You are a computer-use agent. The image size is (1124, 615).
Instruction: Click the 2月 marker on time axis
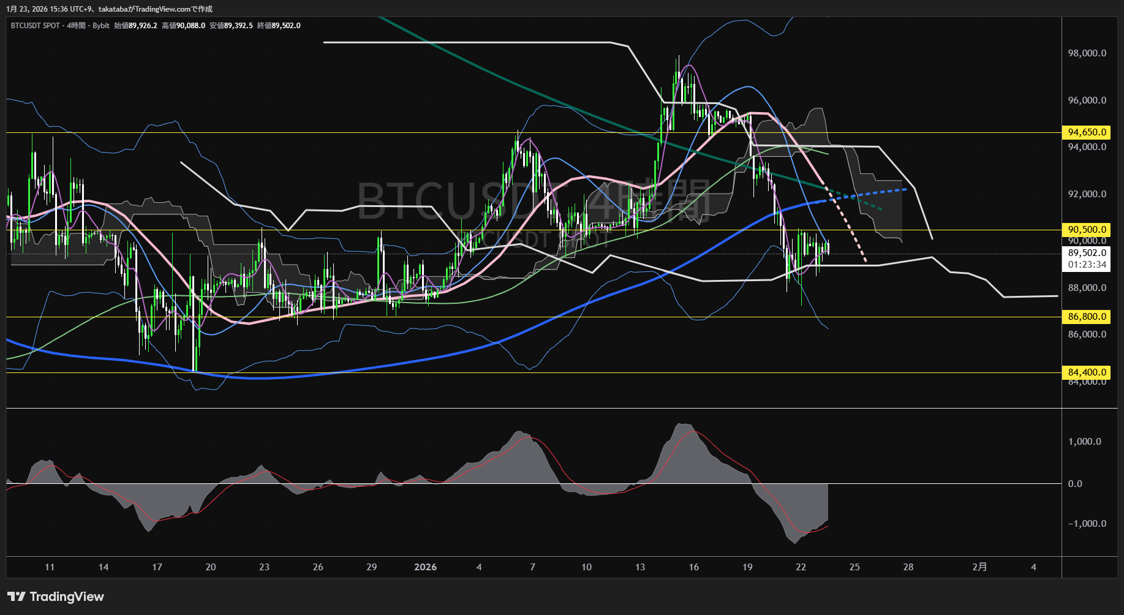click(979, 567)
